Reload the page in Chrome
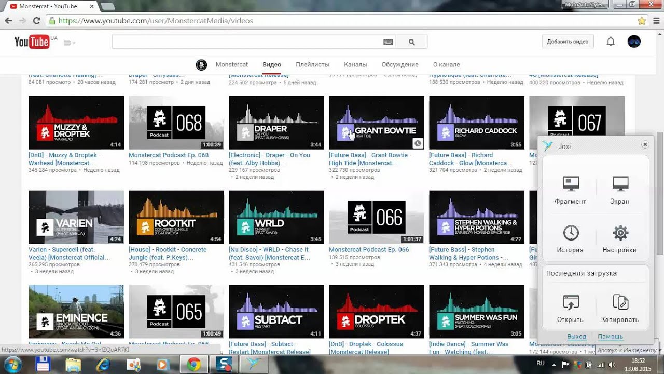Viewport: 664px width, 374px height. pyautogui.click(x=36, y=21)
